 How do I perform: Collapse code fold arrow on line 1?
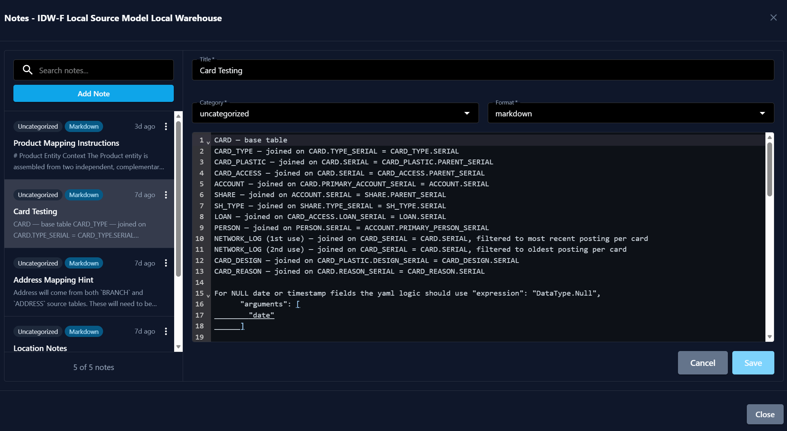pos(208,142)
